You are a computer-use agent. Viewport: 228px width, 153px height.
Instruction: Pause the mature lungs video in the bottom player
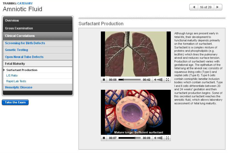click(x=104, y=138)
